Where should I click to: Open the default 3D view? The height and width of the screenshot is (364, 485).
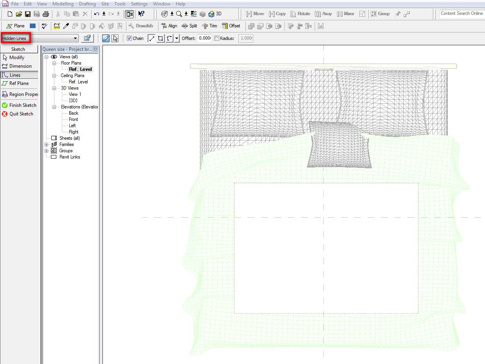click(215, 14)
